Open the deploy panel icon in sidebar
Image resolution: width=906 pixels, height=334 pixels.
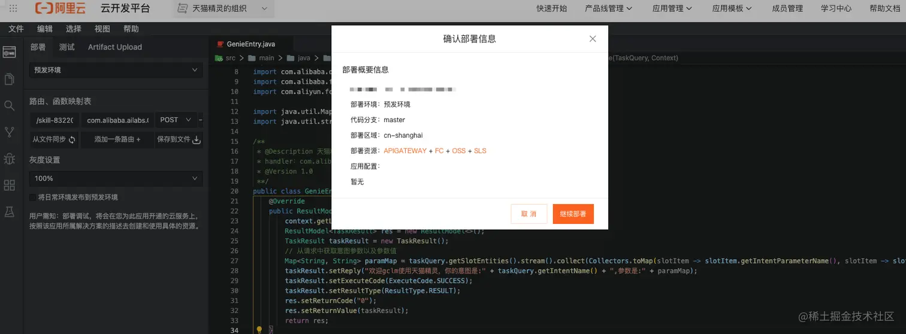click(9, 53)
